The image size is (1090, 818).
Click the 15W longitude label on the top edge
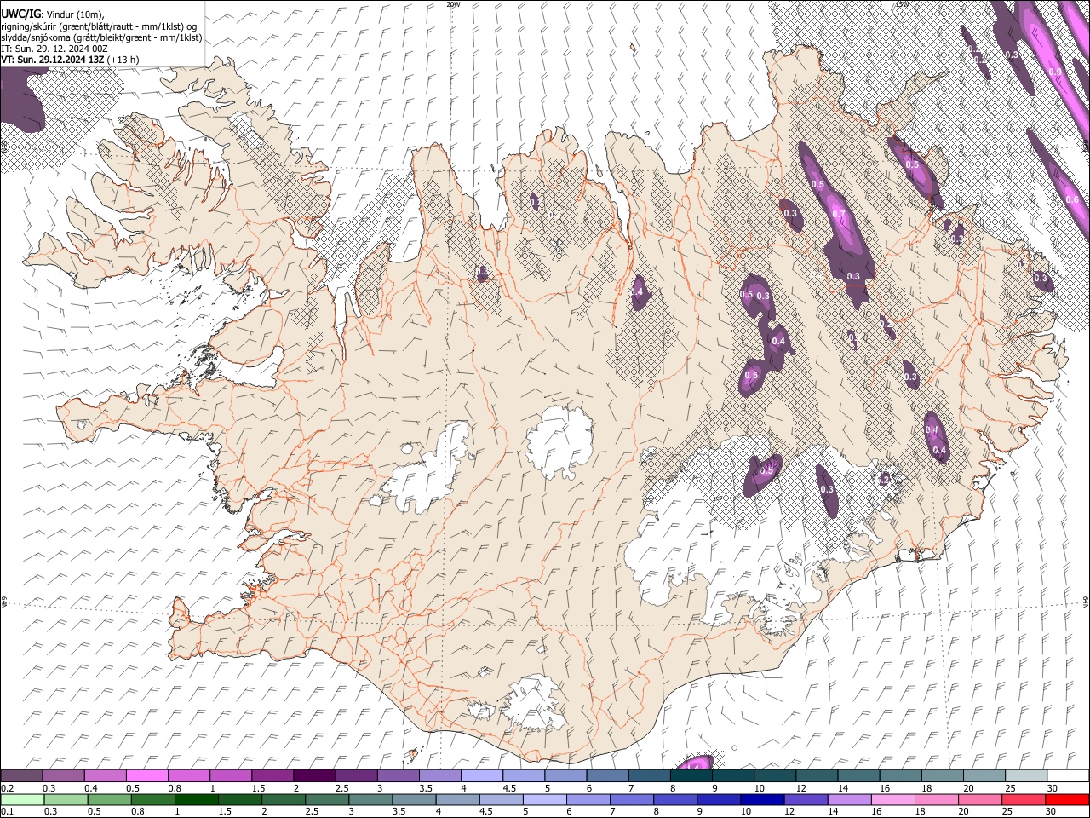(x=903, y=4)
